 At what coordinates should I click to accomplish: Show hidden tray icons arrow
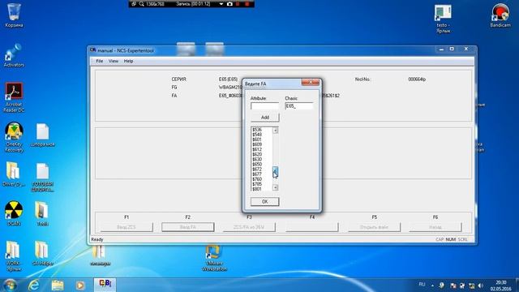tap(432, 286)
